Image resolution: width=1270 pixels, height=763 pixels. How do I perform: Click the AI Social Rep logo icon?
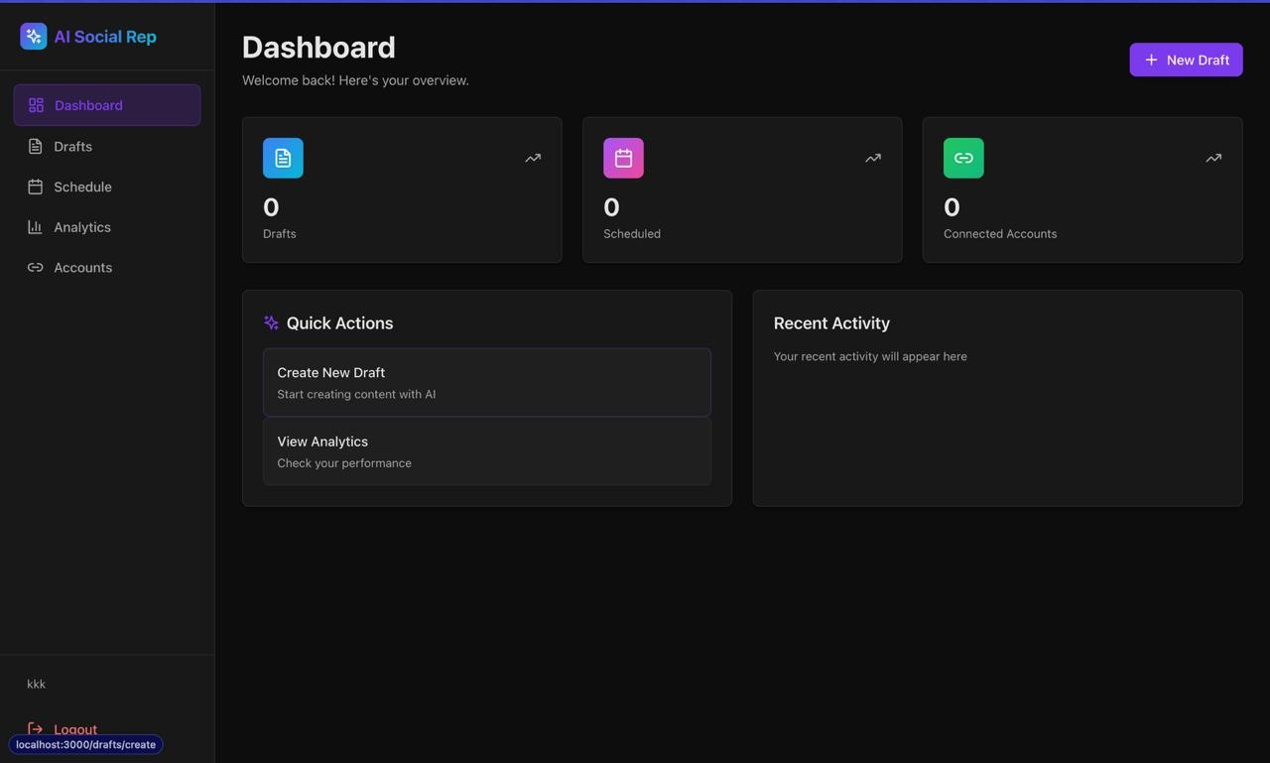pos(31,35)
